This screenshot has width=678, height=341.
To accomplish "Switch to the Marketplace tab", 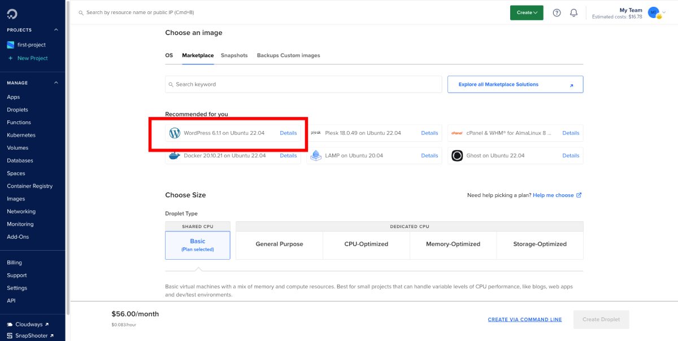I will click(x=198, y=55).
